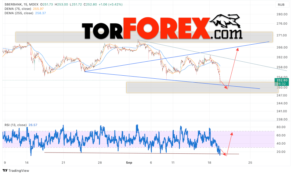Click the date 21 on time axis
293x175 pixels.
63,163
